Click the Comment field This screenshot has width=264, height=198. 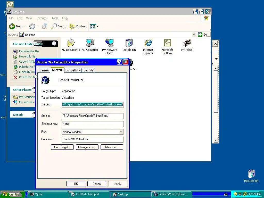click(93, 139)
